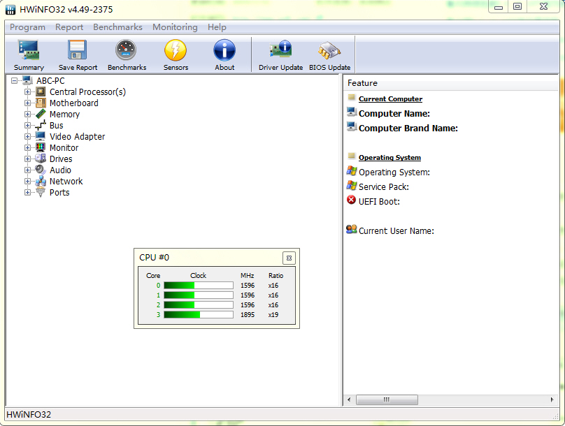Screen dimensions: 565x426
Task: Click core 0 clock bar
Action: [x=199, y=286]
